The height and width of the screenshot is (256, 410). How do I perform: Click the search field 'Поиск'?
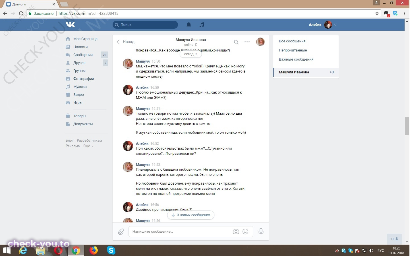point(145,25)
